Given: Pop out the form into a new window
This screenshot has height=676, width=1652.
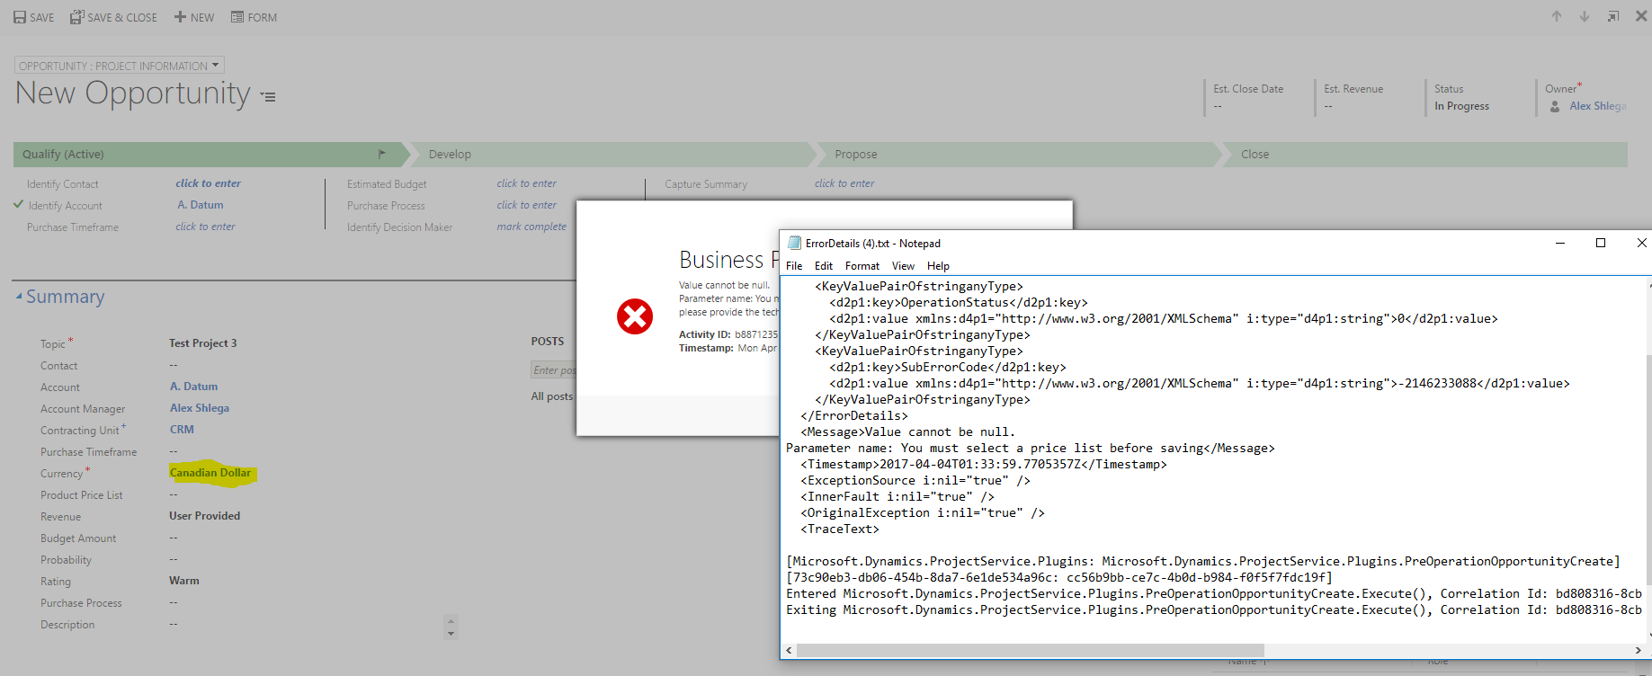Looking at the screenshot, I should click(1613, 16).
